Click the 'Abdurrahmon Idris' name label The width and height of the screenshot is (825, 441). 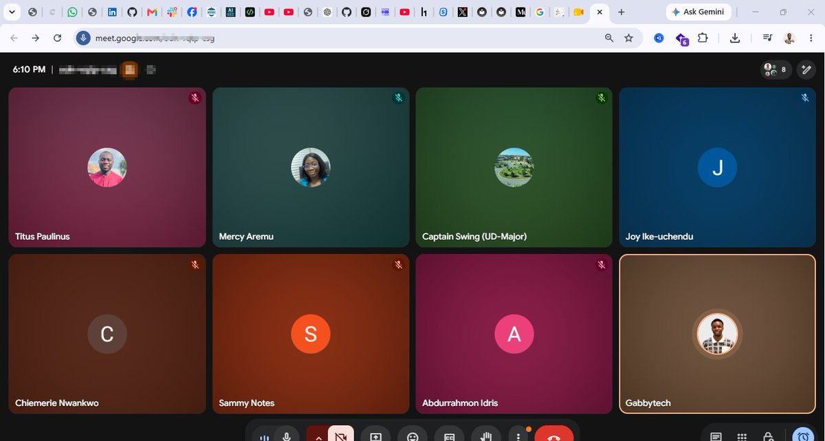click(x=460, y=403)
